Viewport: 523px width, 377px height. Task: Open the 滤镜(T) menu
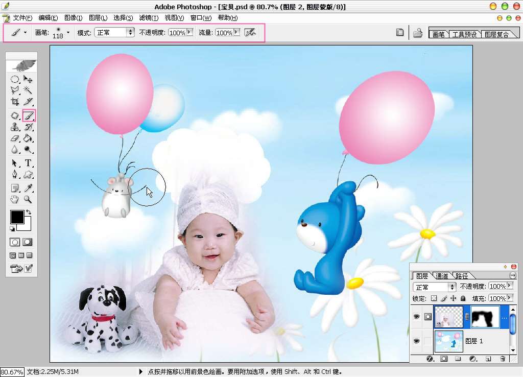point(149,18)
